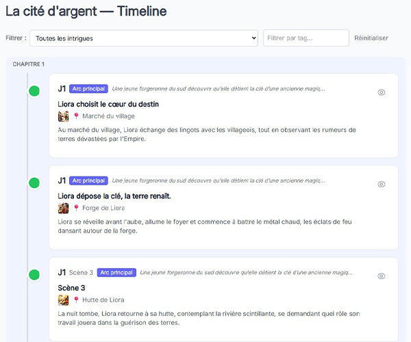411x342 pixels.
Task: Click 'Hutte de Liora' location text
Action: point(103,300)
